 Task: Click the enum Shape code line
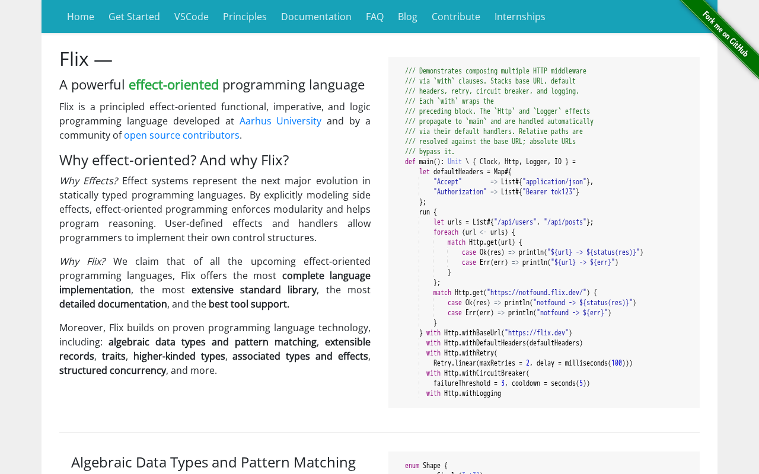pyautogui.click(x=426, y=466)
